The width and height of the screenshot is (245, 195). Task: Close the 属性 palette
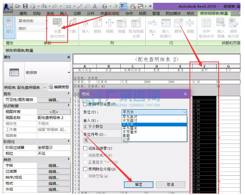tap(68, 57)
